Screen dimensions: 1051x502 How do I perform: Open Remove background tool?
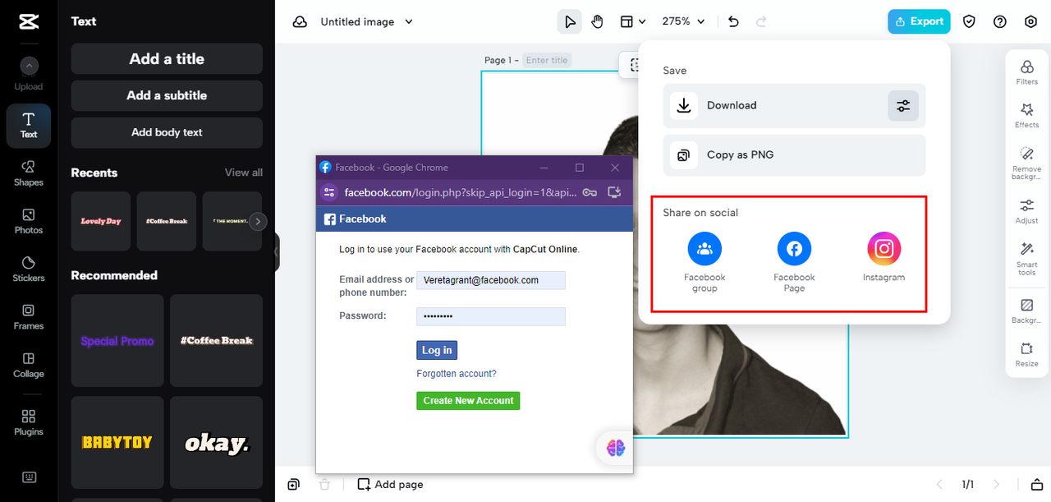pyautogui.click(x=1027, y=163)
